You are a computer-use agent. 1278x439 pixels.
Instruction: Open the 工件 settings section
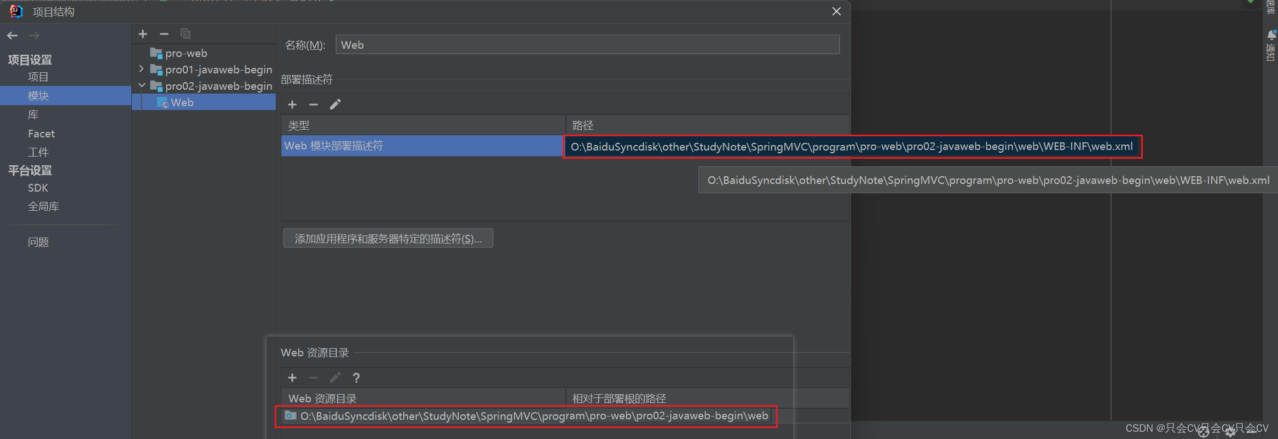click(x=38, y=152)
